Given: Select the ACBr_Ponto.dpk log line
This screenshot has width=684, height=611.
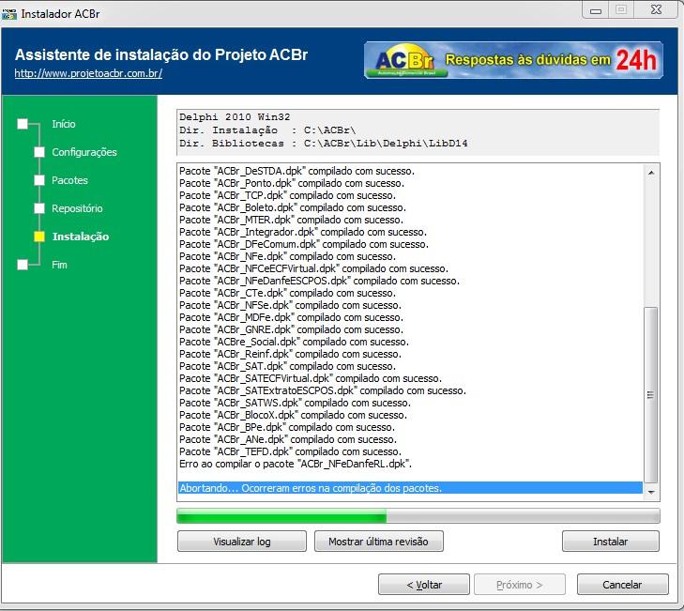Looking at the screenshot, I should 292,183.
